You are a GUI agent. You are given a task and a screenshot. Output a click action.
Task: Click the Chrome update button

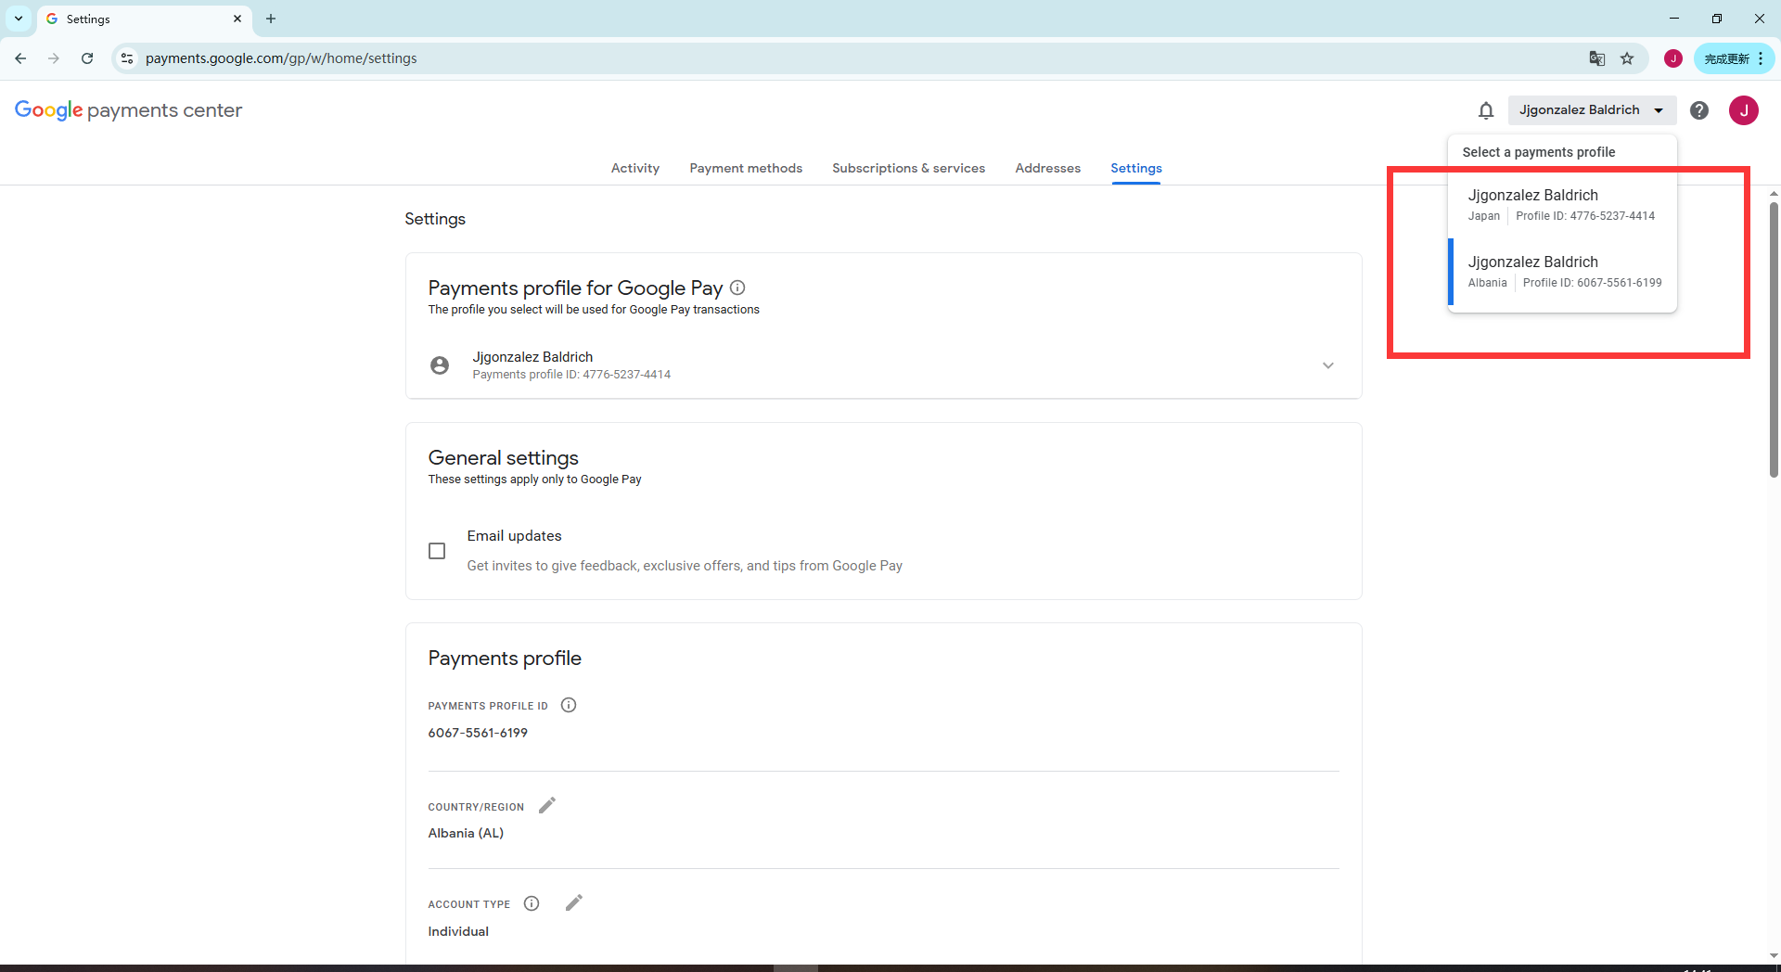(1734, 58)
